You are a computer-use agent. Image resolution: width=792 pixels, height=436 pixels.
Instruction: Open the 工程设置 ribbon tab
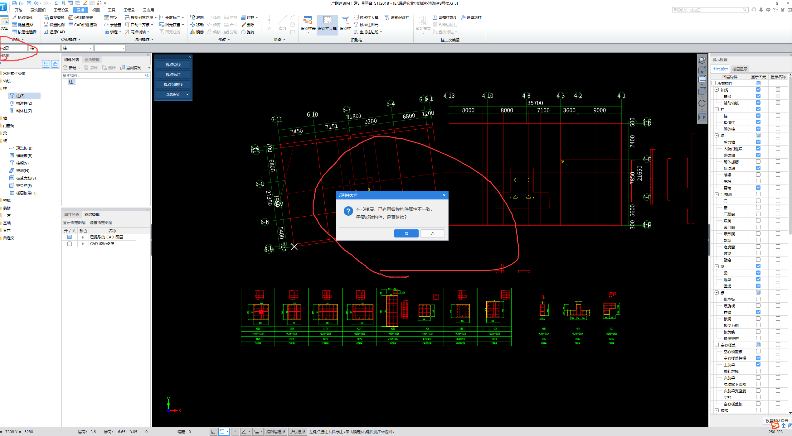pos(61,10)
